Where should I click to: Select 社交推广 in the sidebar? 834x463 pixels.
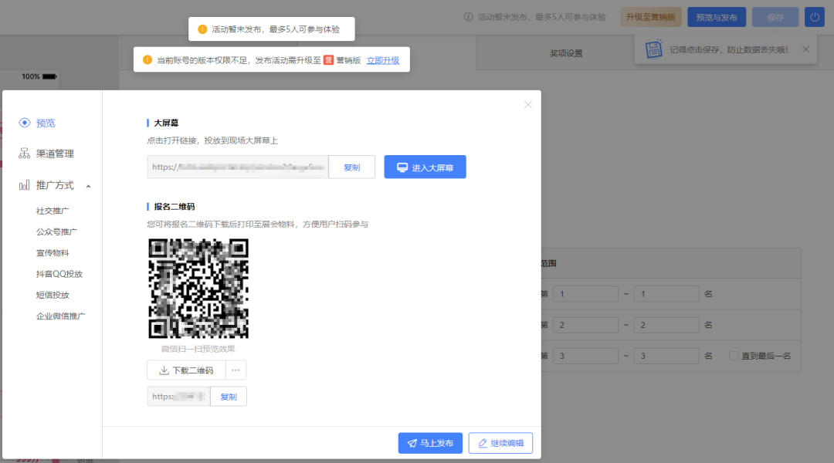pos(53,211)
